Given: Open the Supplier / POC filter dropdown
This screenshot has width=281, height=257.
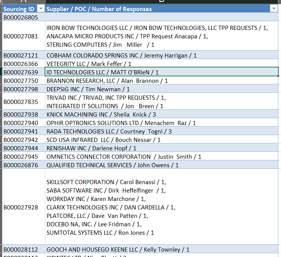Looking at the screenshot, I should pos(274,8).
